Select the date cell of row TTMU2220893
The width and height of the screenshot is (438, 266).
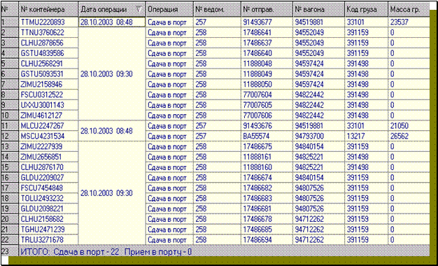click(112, 22)
